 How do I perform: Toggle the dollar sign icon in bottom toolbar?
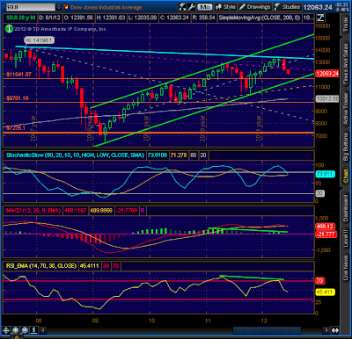(x=34, y=330)
